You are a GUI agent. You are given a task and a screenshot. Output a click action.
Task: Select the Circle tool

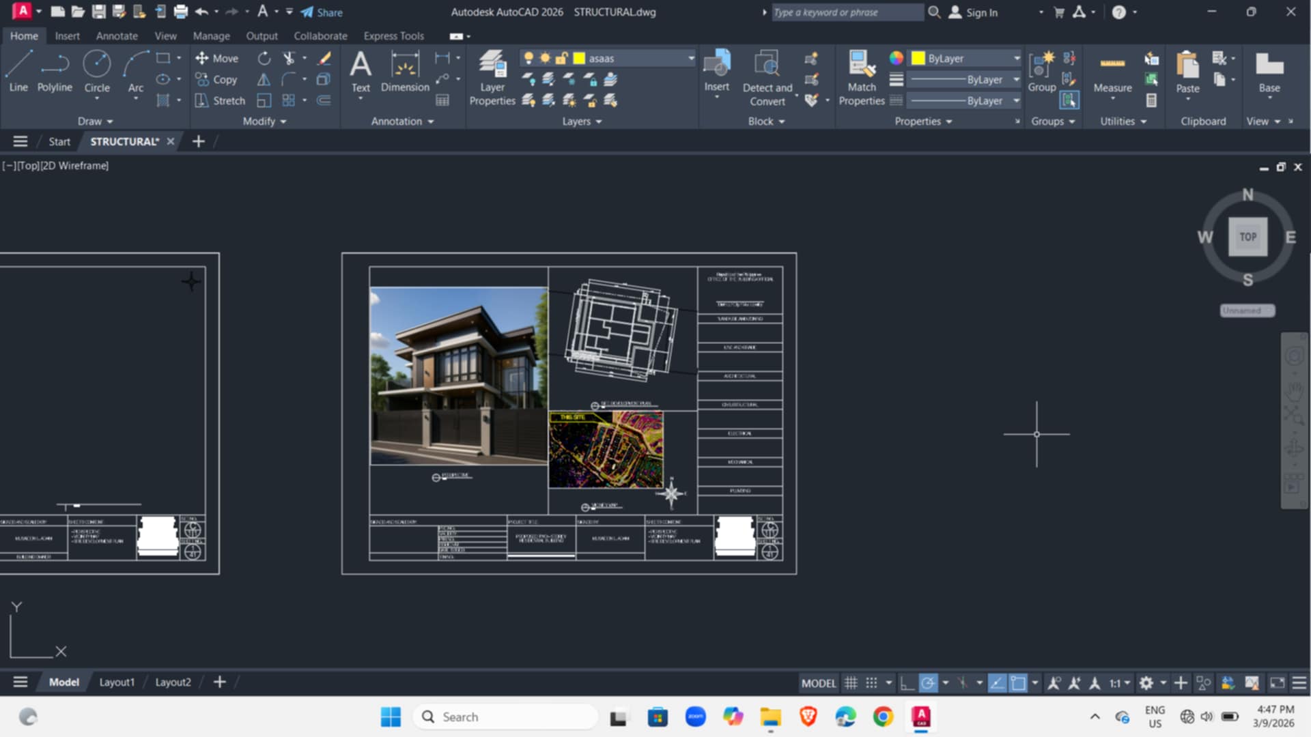[97, 72]
